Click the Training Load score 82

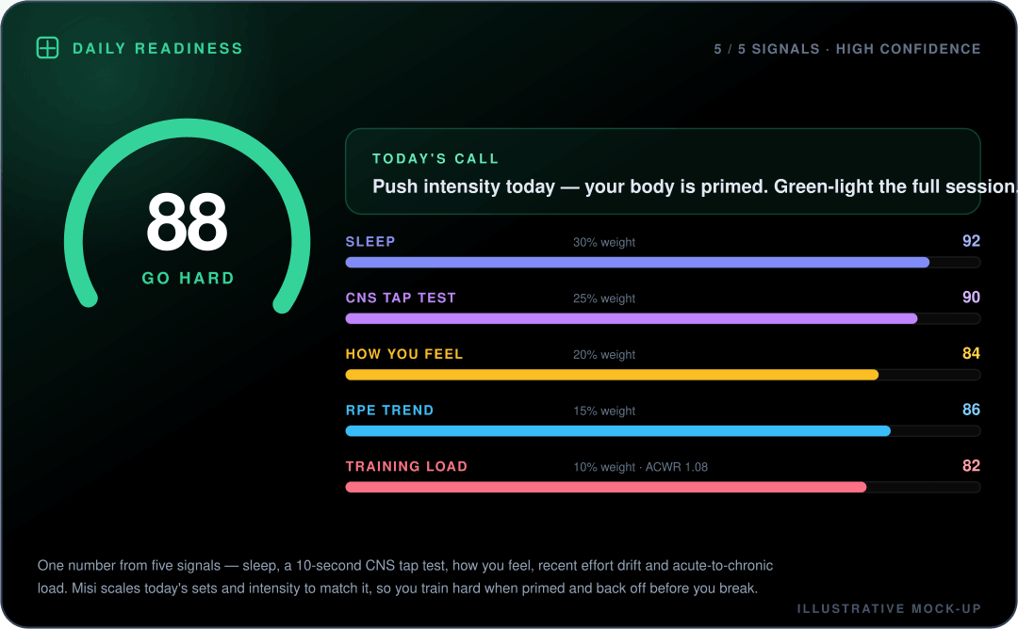pyautogui.click(x=971, y=465)
